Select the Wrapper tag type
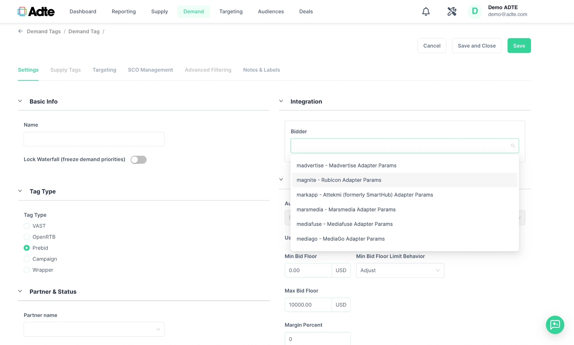 point(27,270)
